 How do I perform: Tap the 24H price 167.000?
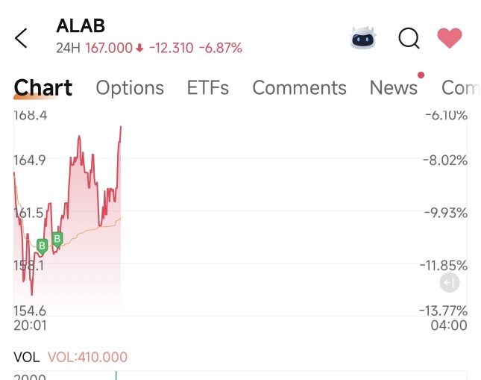coord(109,49)
